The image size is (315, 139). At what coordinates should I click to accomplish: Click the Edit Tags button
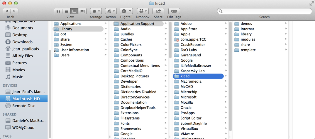[174, 11]
